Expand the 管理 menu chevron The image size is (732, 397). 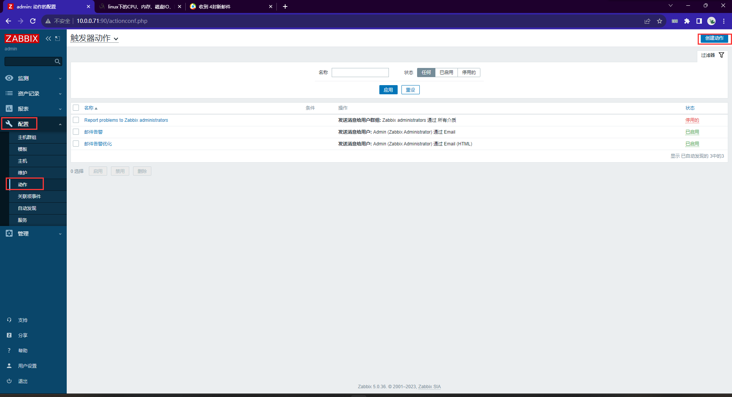click(60, 234)
